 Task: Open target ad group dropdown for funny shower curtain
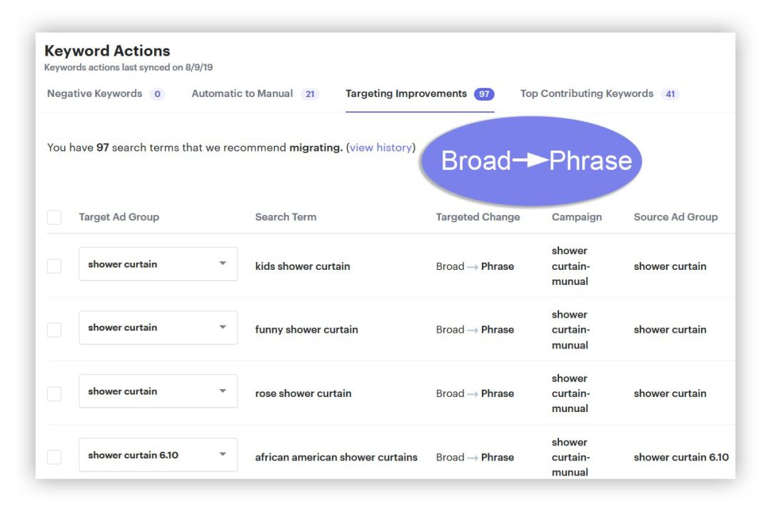158,328
